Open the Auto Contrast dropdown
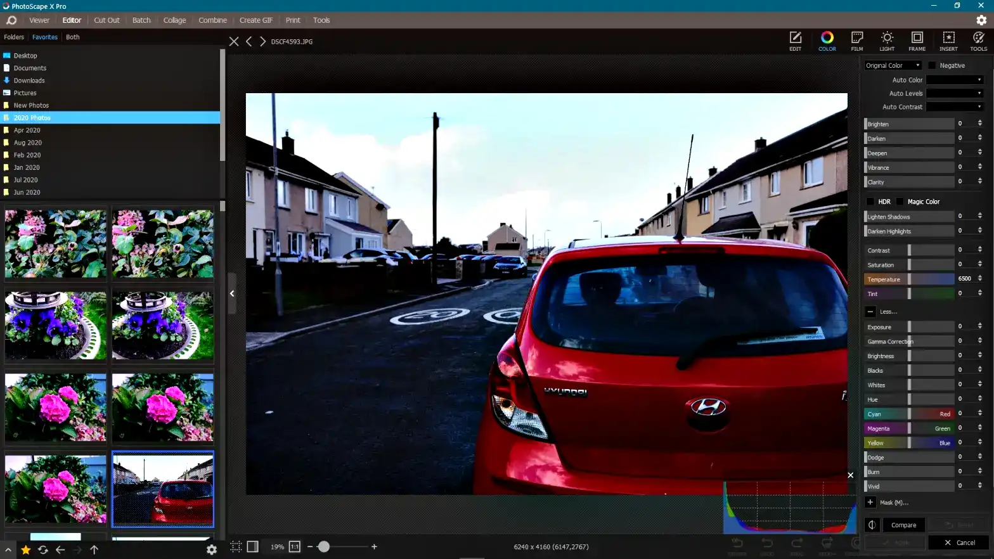This screenshot has height=559, width=994. (955, 106)
